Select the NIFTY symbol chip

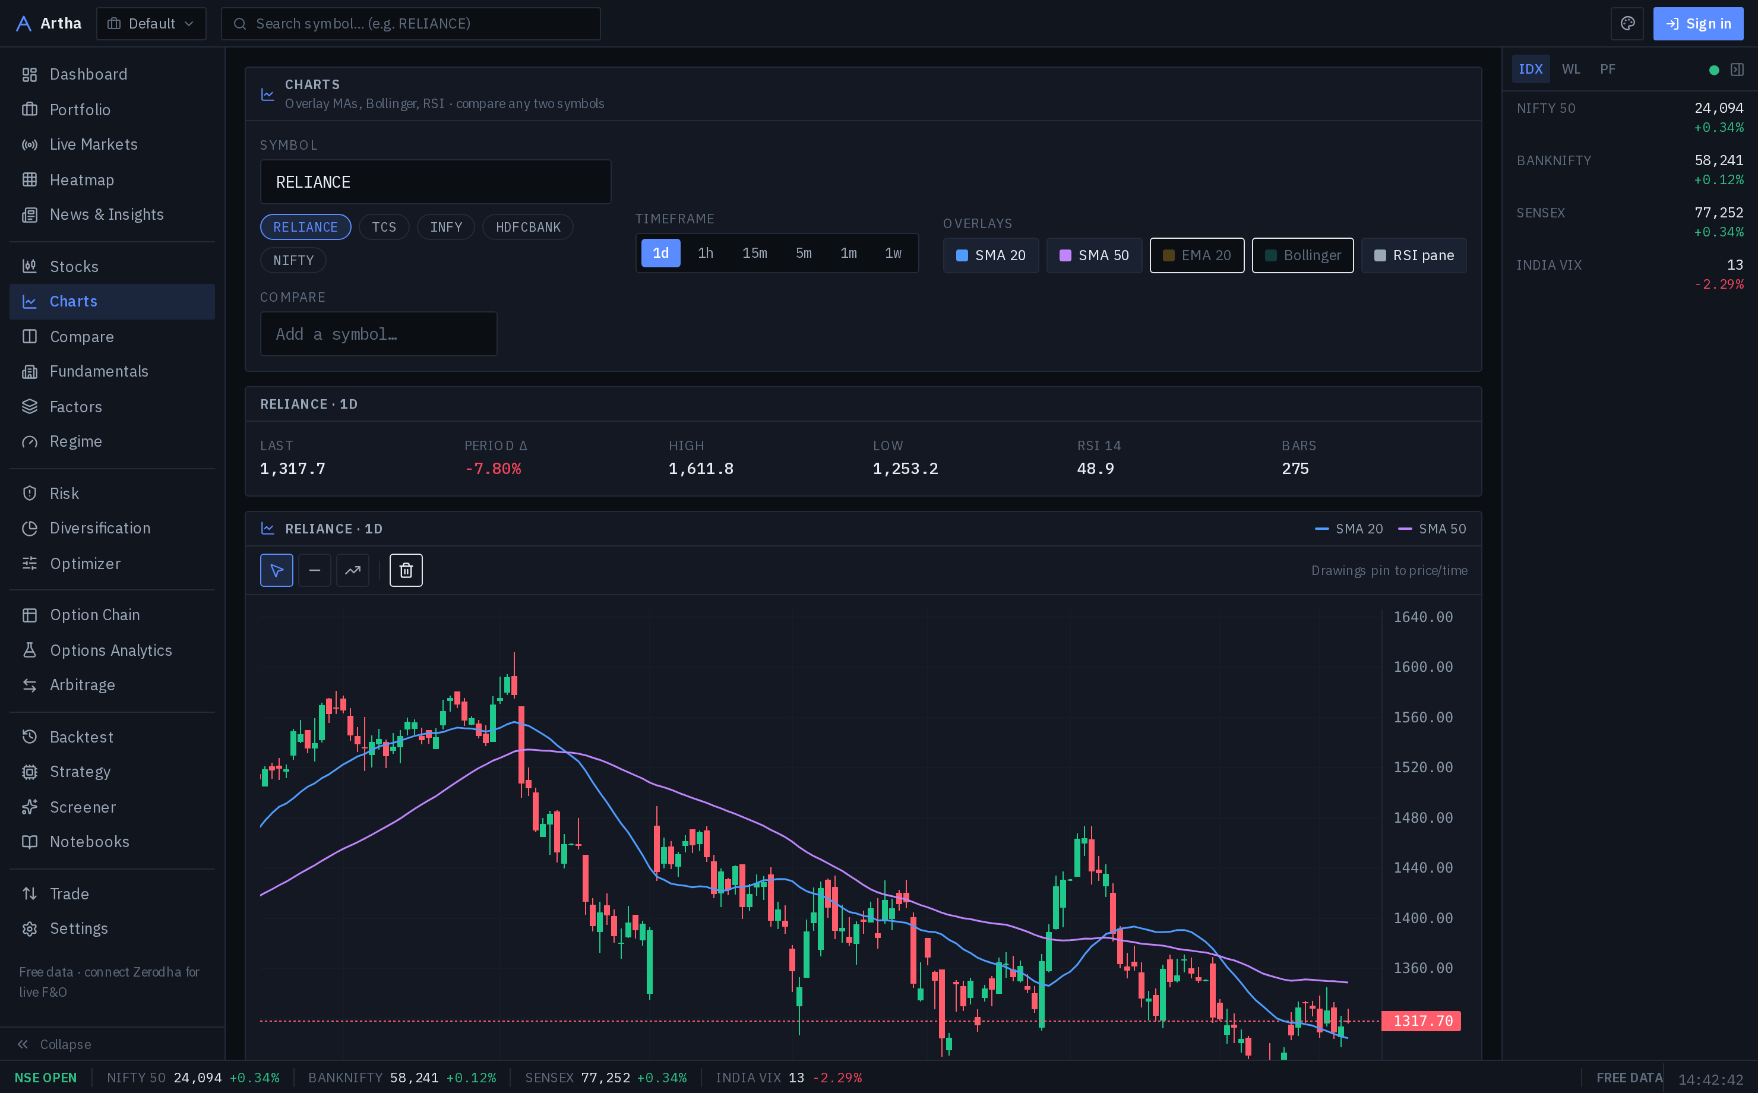(x=293, y=260)
